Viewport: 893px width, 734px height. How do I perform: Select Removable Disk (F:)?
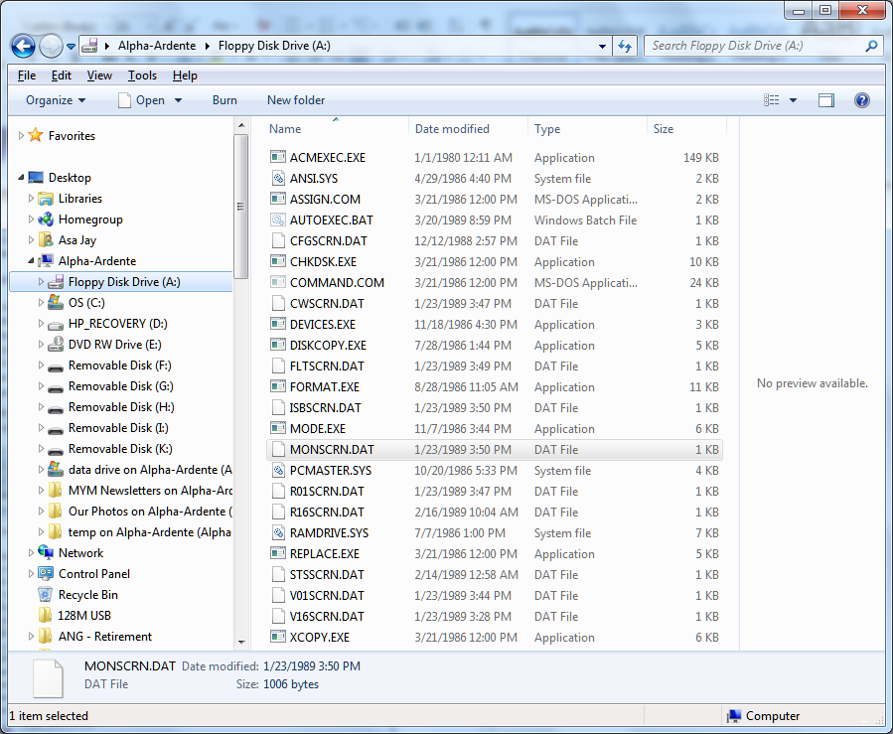[119, 365]
